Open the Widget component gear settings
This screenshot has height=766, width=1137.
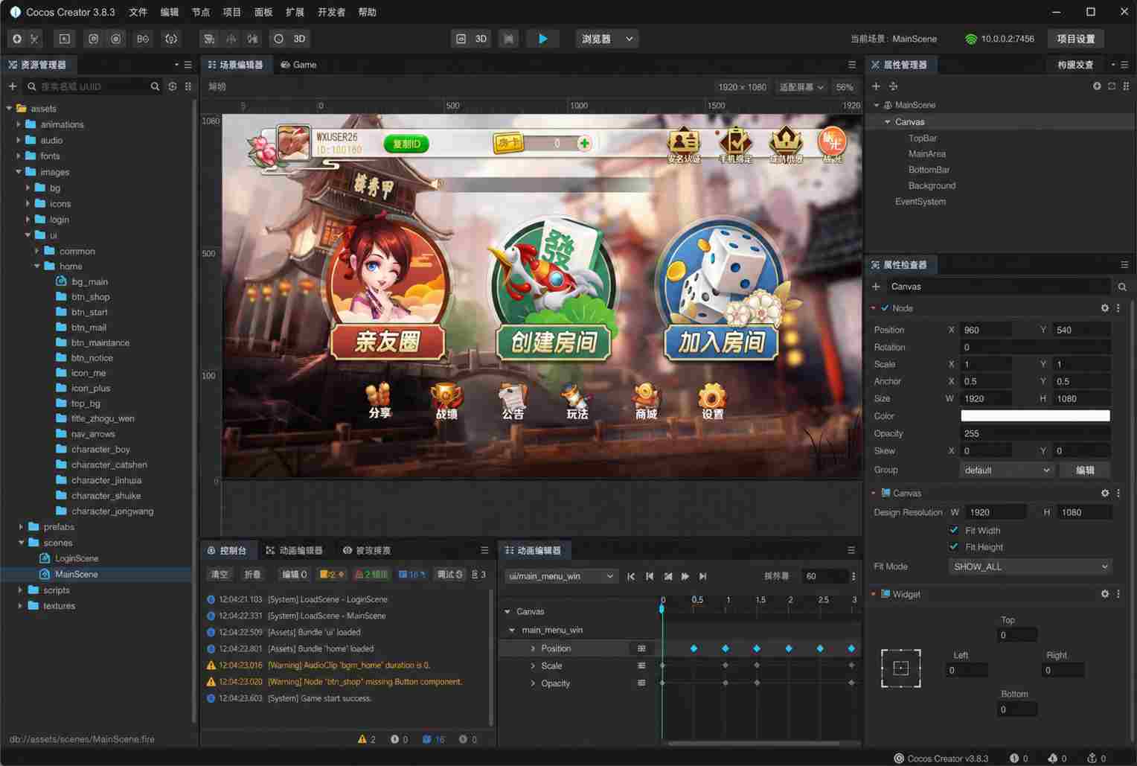[1105, 594]
